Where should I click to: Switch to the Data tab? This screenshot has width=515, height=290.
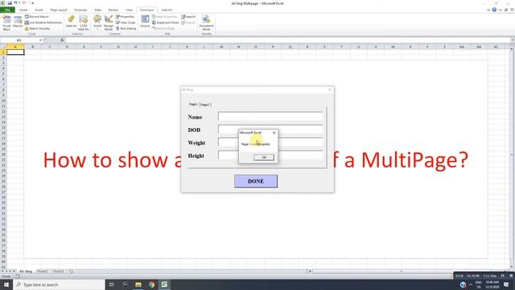98,10
